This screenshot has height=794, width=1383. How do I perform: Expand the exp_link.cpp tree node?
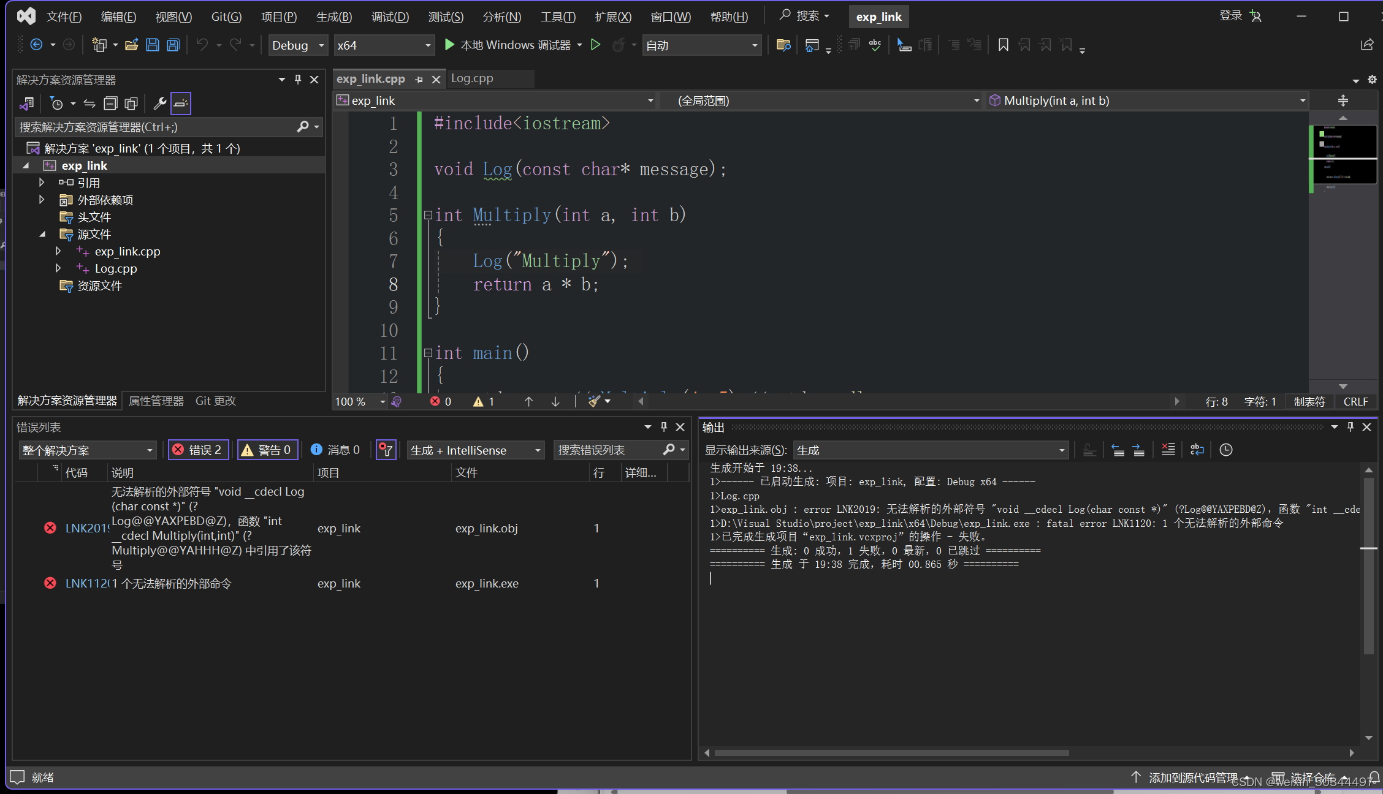[58, 251]
